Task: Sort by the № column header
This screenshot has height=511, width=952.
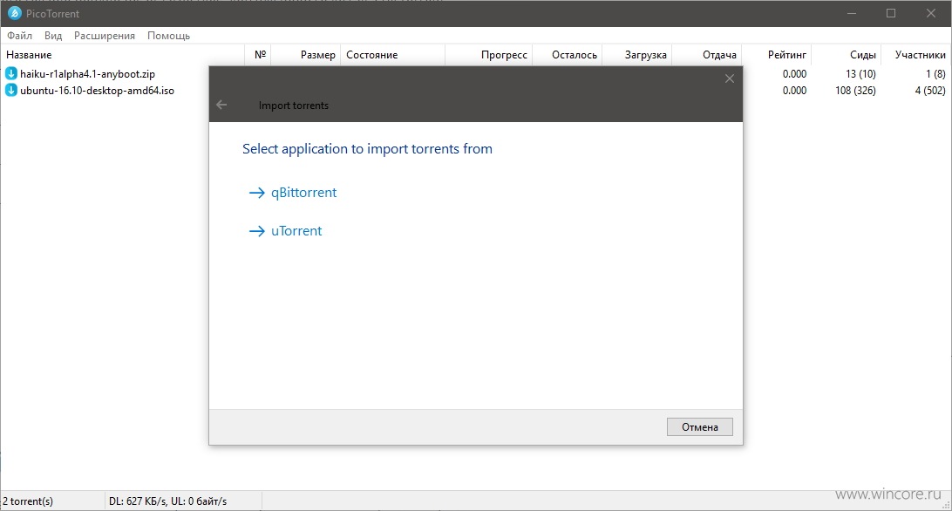Action: click(x=257, y=55)
